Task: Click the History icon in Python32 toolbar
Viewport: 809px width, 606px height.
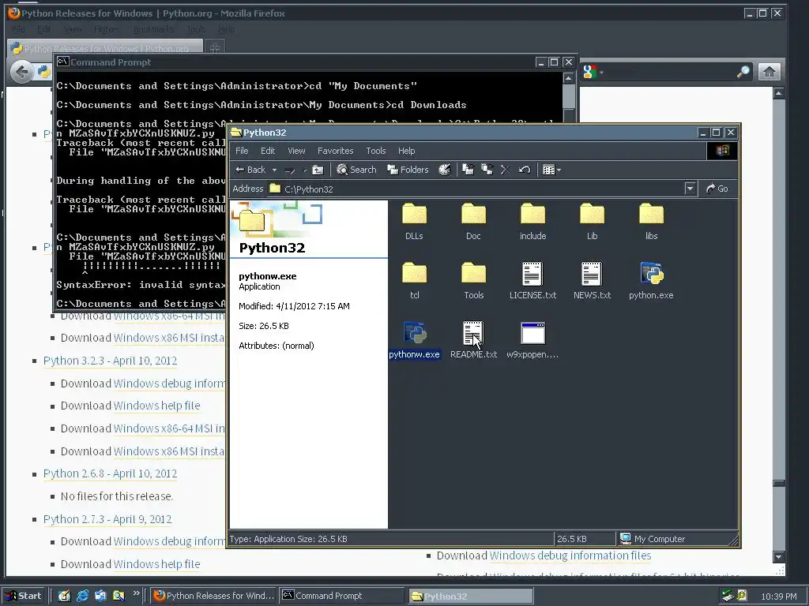Action: (x=444, y=170)
